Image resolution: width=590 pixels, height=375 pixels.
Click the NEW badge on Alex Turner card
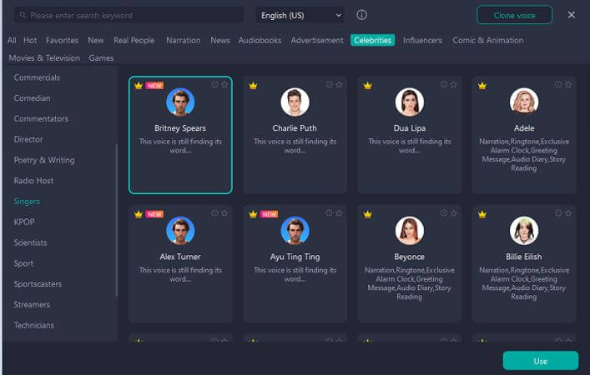point(154,214)
